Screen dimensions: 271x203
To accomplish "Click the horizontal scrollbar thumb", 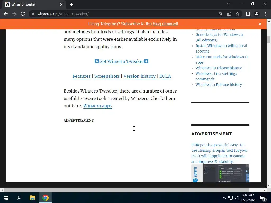I will (x=127, y=190).
